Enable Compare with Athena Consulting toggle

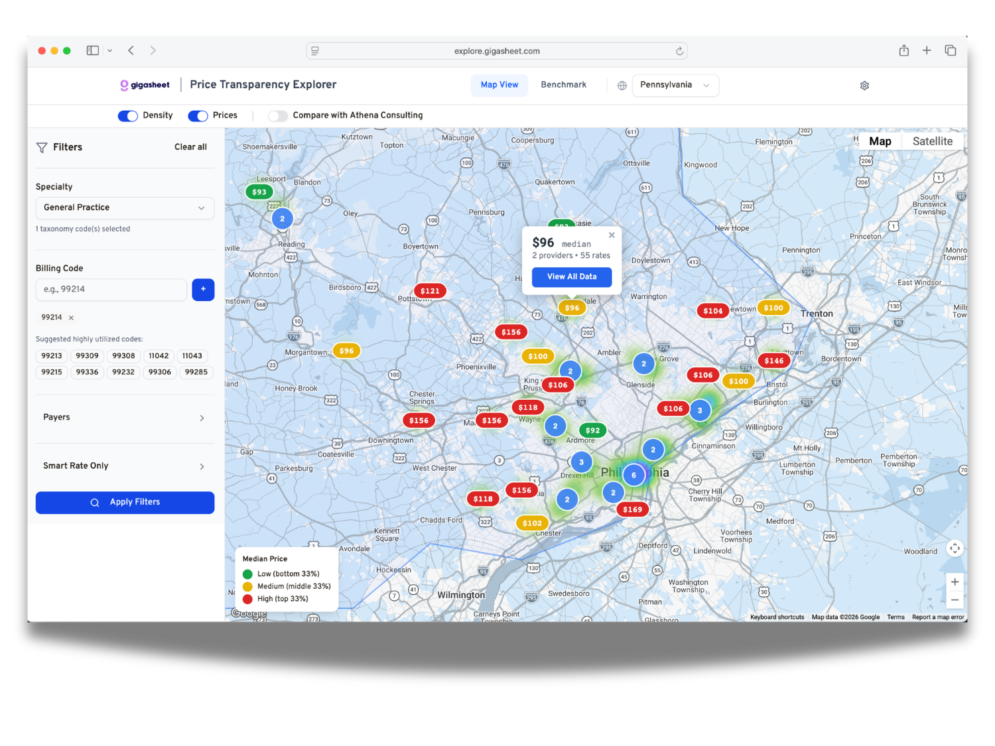278,116
